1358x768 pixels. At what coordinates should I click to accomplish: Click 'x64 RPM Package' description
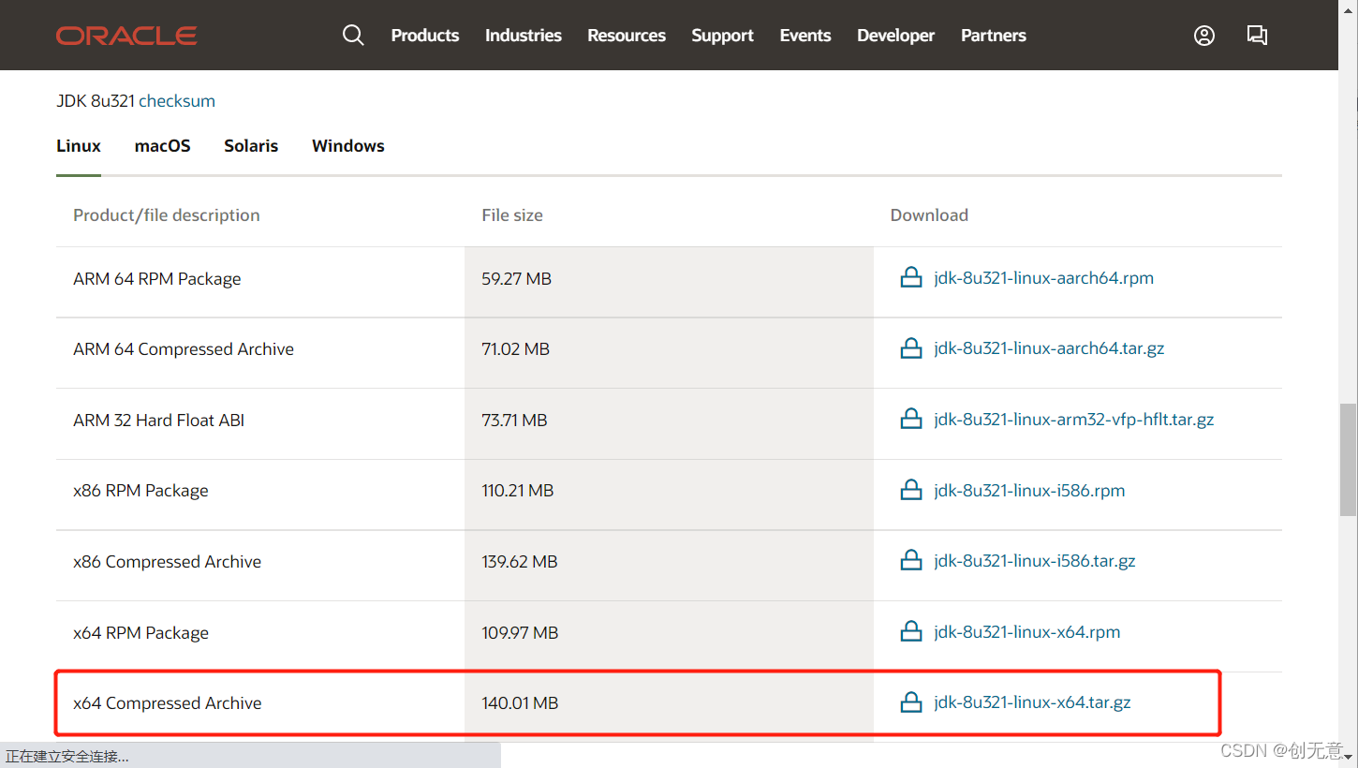140,633
